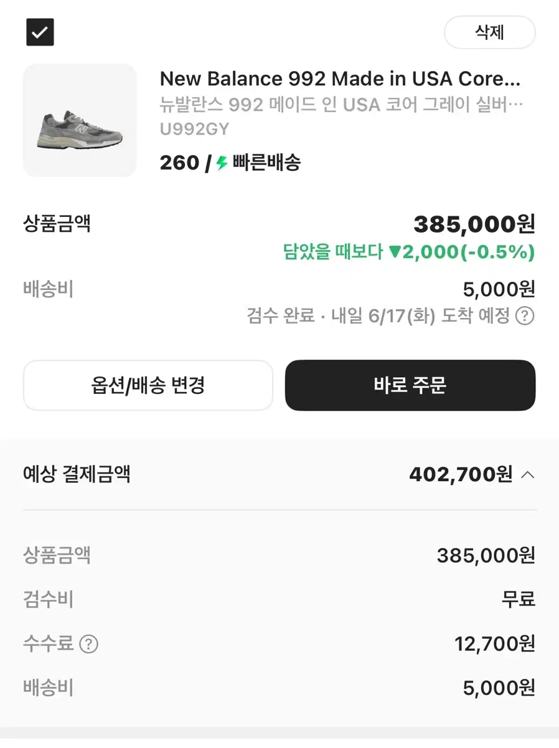Viewport: 559px width, 748px height.
Task: Click the 402,700원 estimated total amount
Action: [x=461, y=475]
